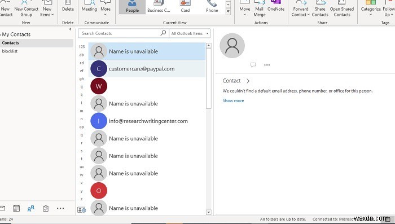The height and width of the screenshot is (224, 395).
Task: Open the More communicate options
Action: pos(106,8)
